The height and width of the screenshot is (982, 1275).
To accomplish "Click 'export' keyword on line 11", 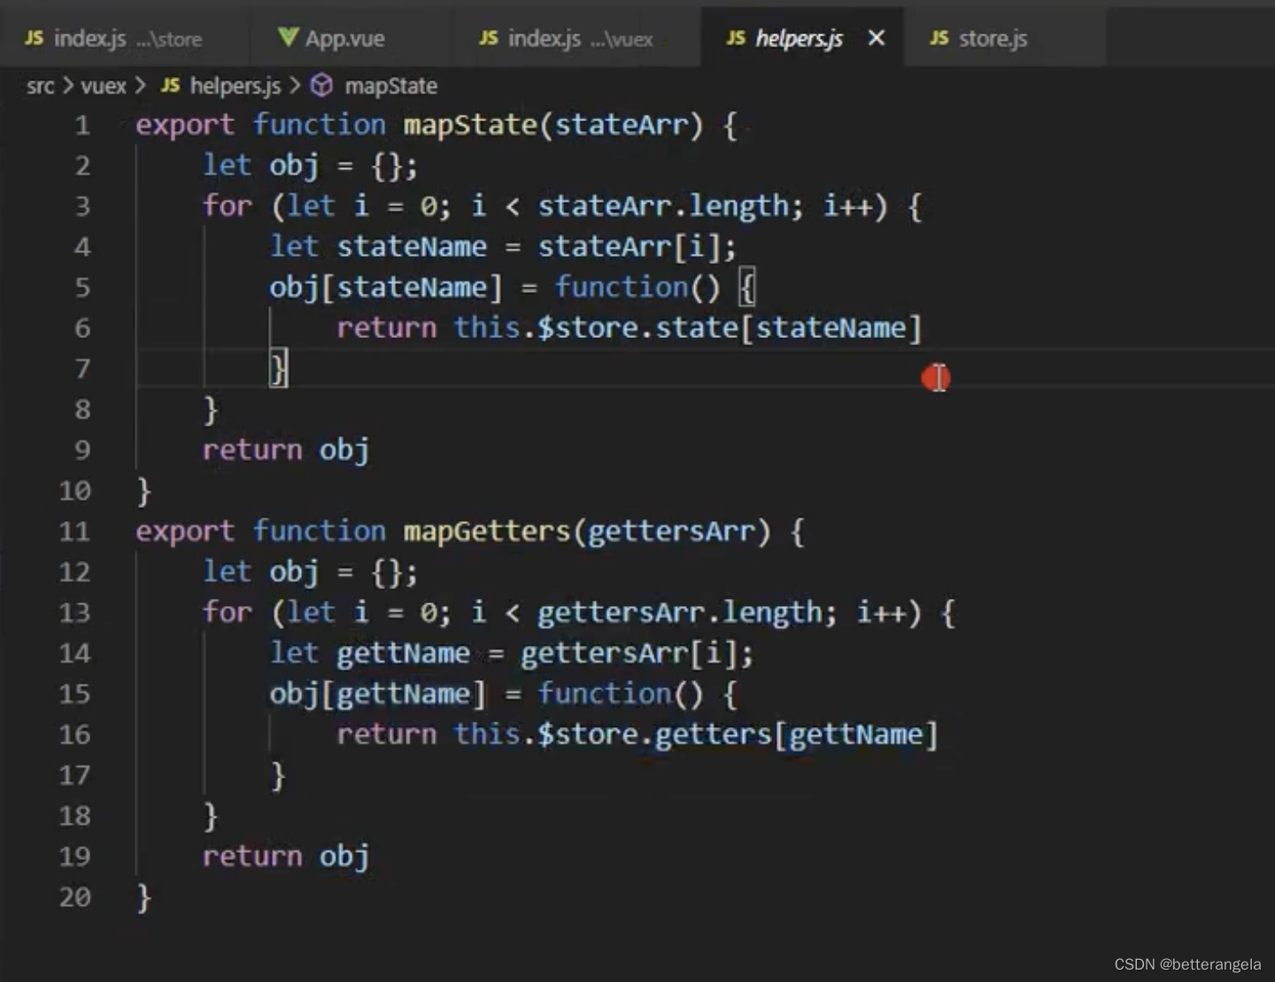I will click(185, 532).
